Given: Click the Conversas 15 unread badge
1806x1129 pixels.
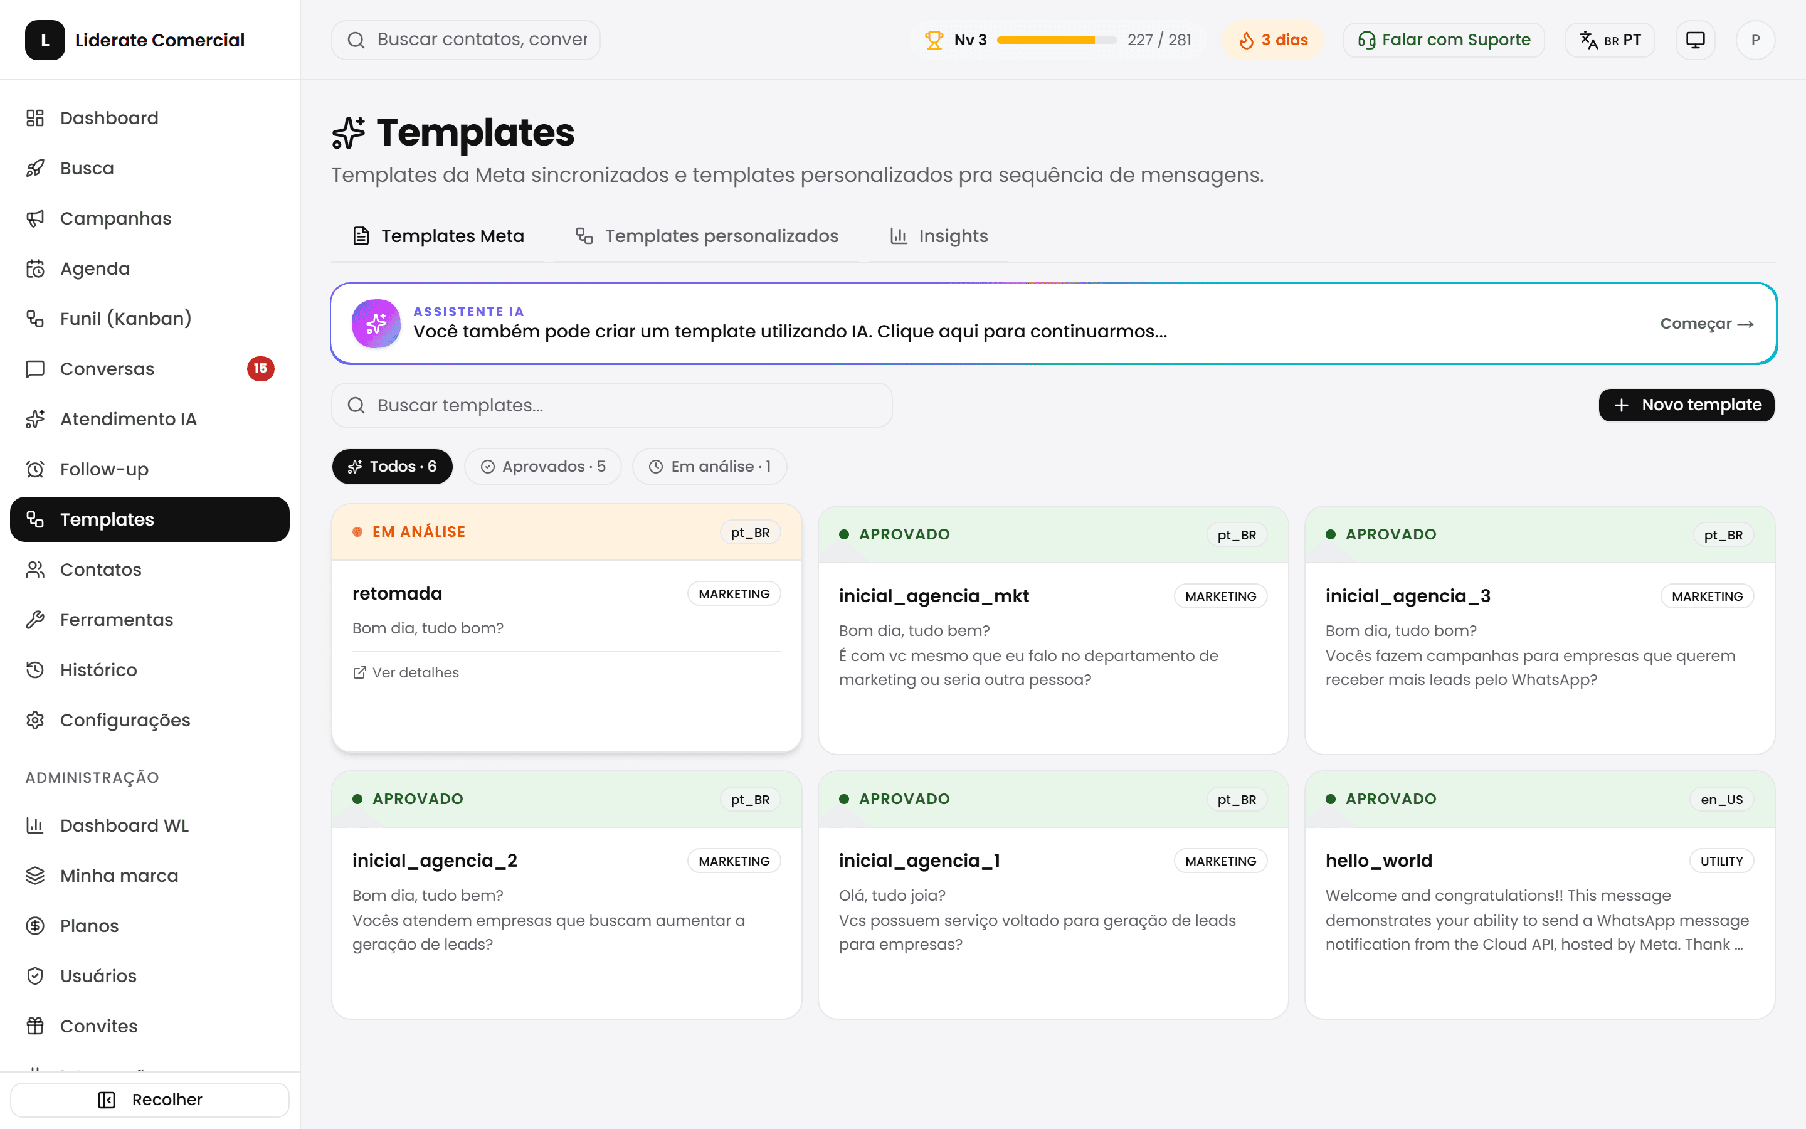Looking at the screenshot, I should pyautogui.click(x=260, y=369).
